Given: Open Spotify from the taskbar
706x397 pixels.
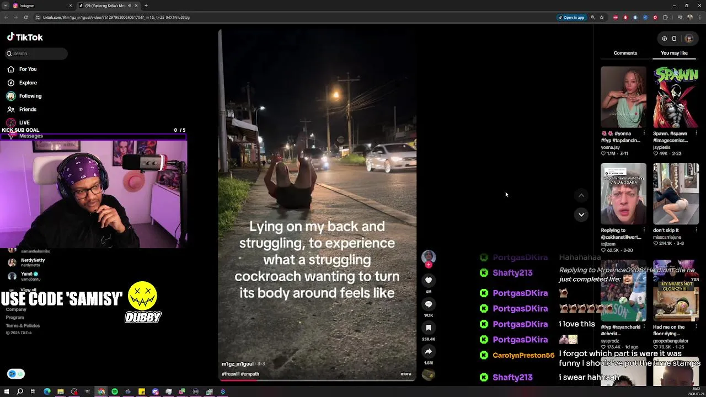Looking at the screenshot, I should coord(115,391).
